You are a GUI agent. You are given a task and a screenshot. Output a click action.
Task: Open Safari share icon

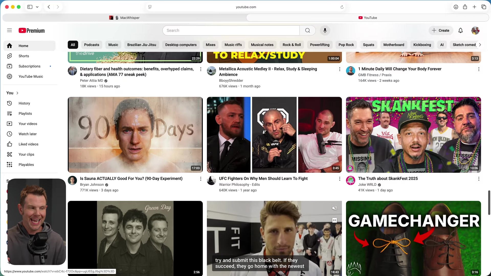point(465,7)
